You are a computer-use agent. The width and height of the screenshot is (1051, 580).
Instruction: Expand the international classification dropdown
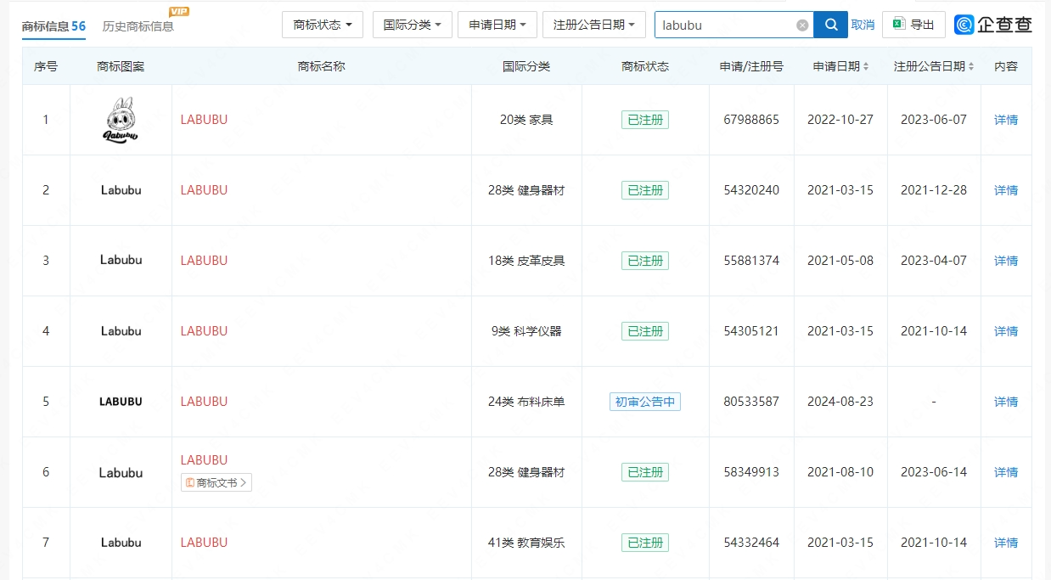tap(412, 25)
